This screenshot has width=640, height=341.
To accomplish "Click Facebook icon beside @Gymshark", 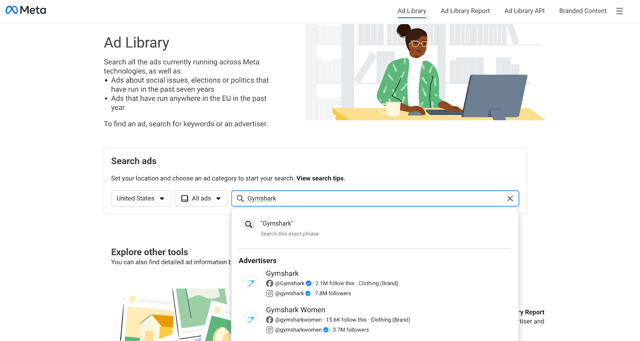I will click(x=270, y=283).
